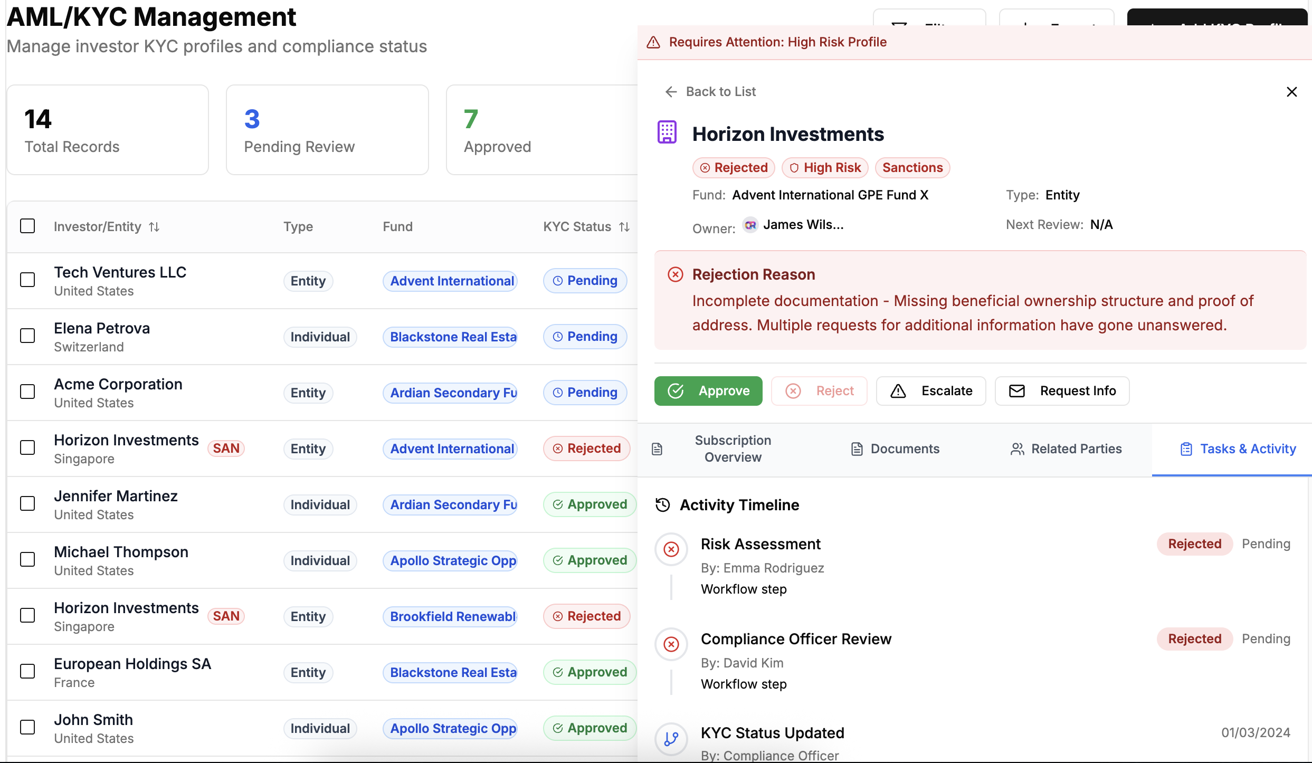Click the SAN tag on the Advent Horizon Investments row
Screen dimensions: 1312x763
(226, 449)
